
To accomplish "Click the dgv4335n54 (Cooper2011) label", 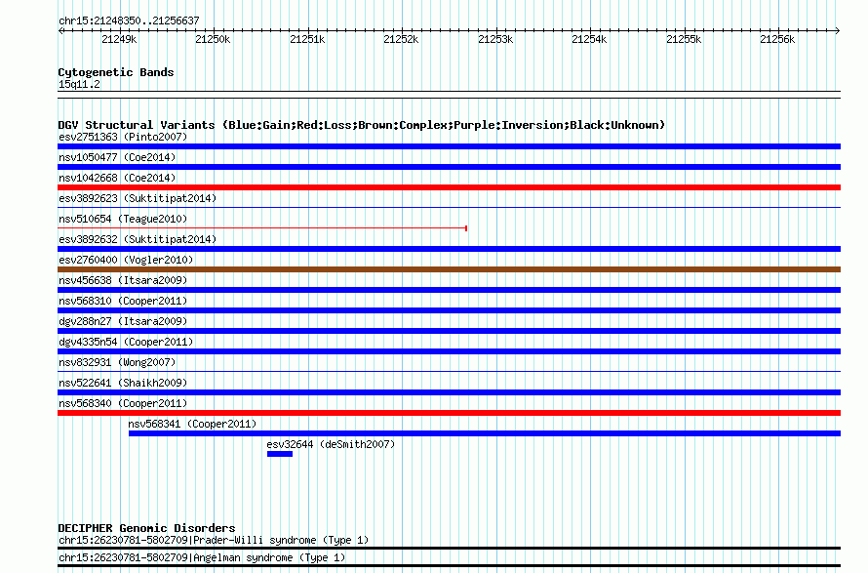I will 126,342.
